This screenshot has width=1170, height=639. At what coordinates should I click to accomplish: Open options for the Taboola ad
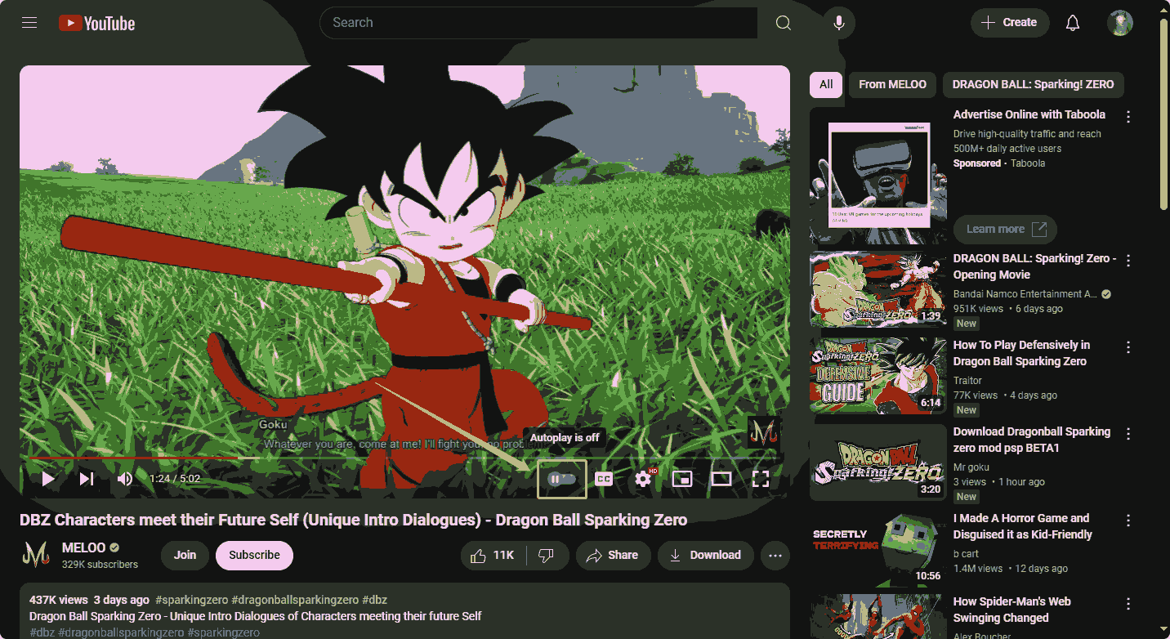(1128, 117)
